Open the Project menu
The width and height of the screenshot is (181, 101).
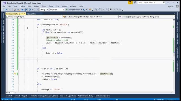click(22, 6)
